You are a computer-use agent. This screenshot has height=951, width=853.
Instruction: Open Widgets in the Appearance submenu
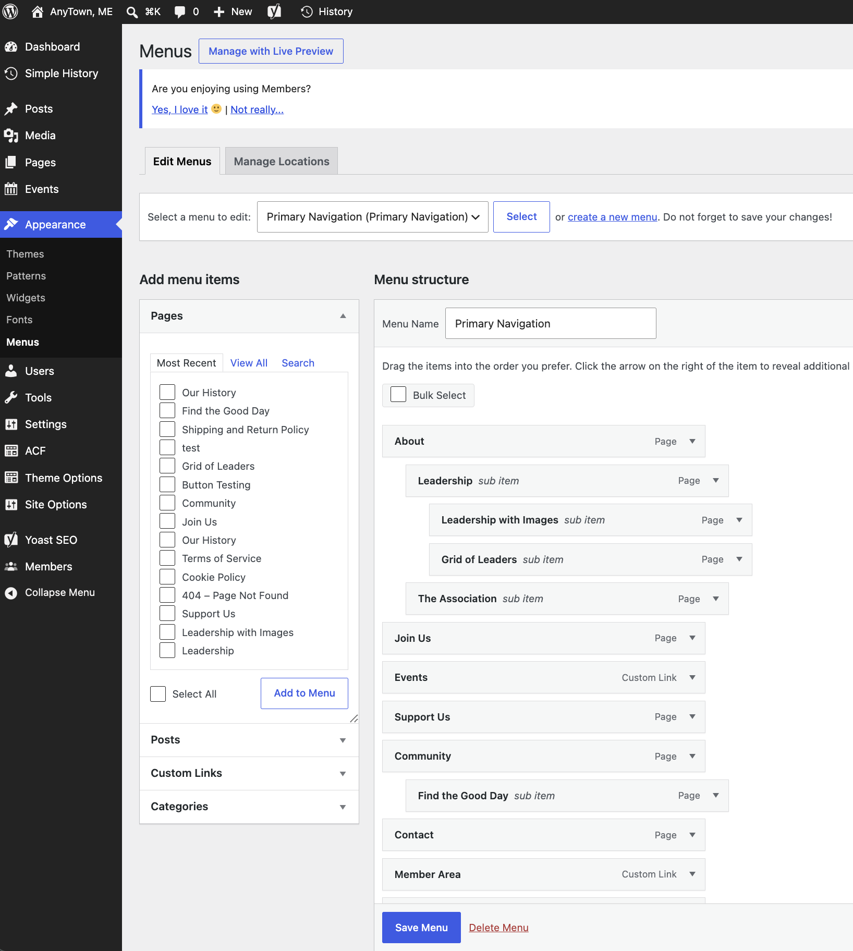pyautogui.click(x=26, y=298)
